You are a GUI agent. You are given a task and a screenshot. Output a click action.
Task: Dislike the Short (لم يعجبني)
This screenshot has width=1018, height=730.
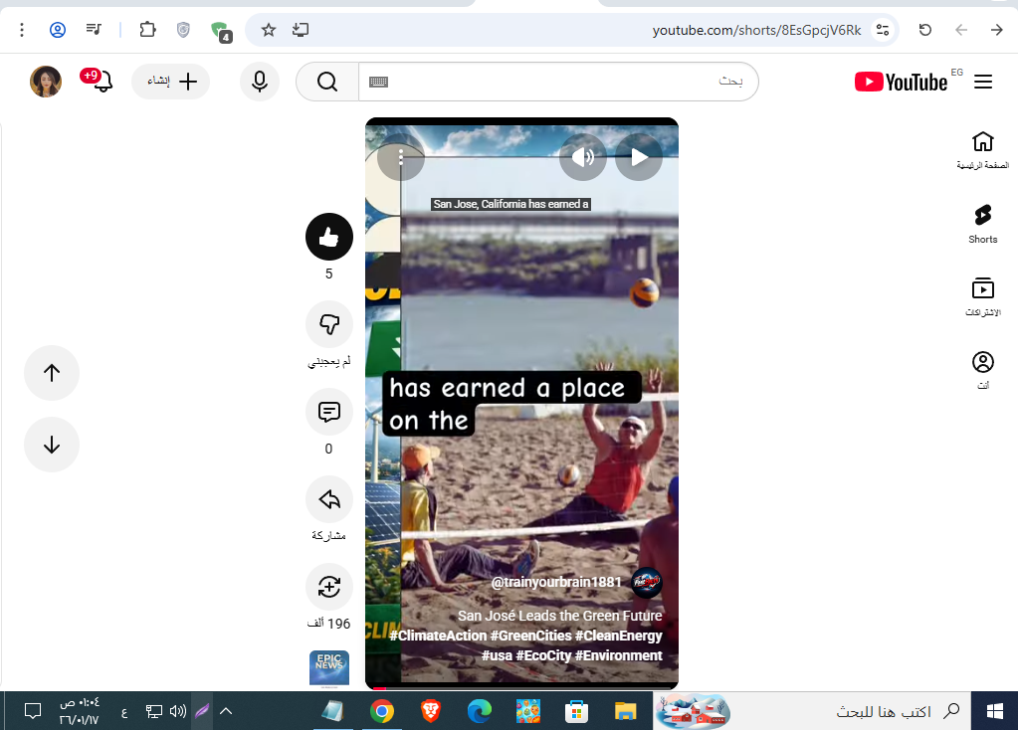pos(329,324)
